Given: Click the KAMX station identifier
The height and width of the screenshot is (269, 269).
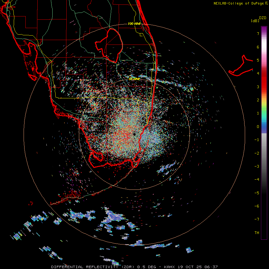Looking at the screenshot, I should 169,267.
